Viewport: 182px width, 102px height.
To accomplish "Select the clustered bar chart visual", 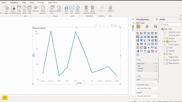I will (x=145, y=33).
